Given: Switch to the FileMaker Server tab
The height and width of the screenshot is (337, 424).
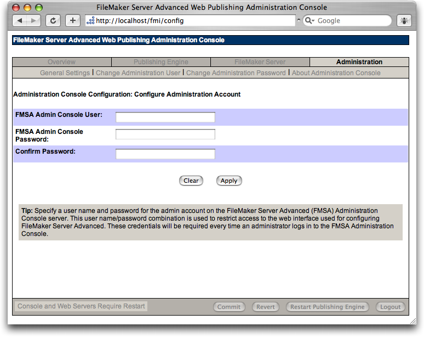Looking at the screenshot, I should (260, 62).
